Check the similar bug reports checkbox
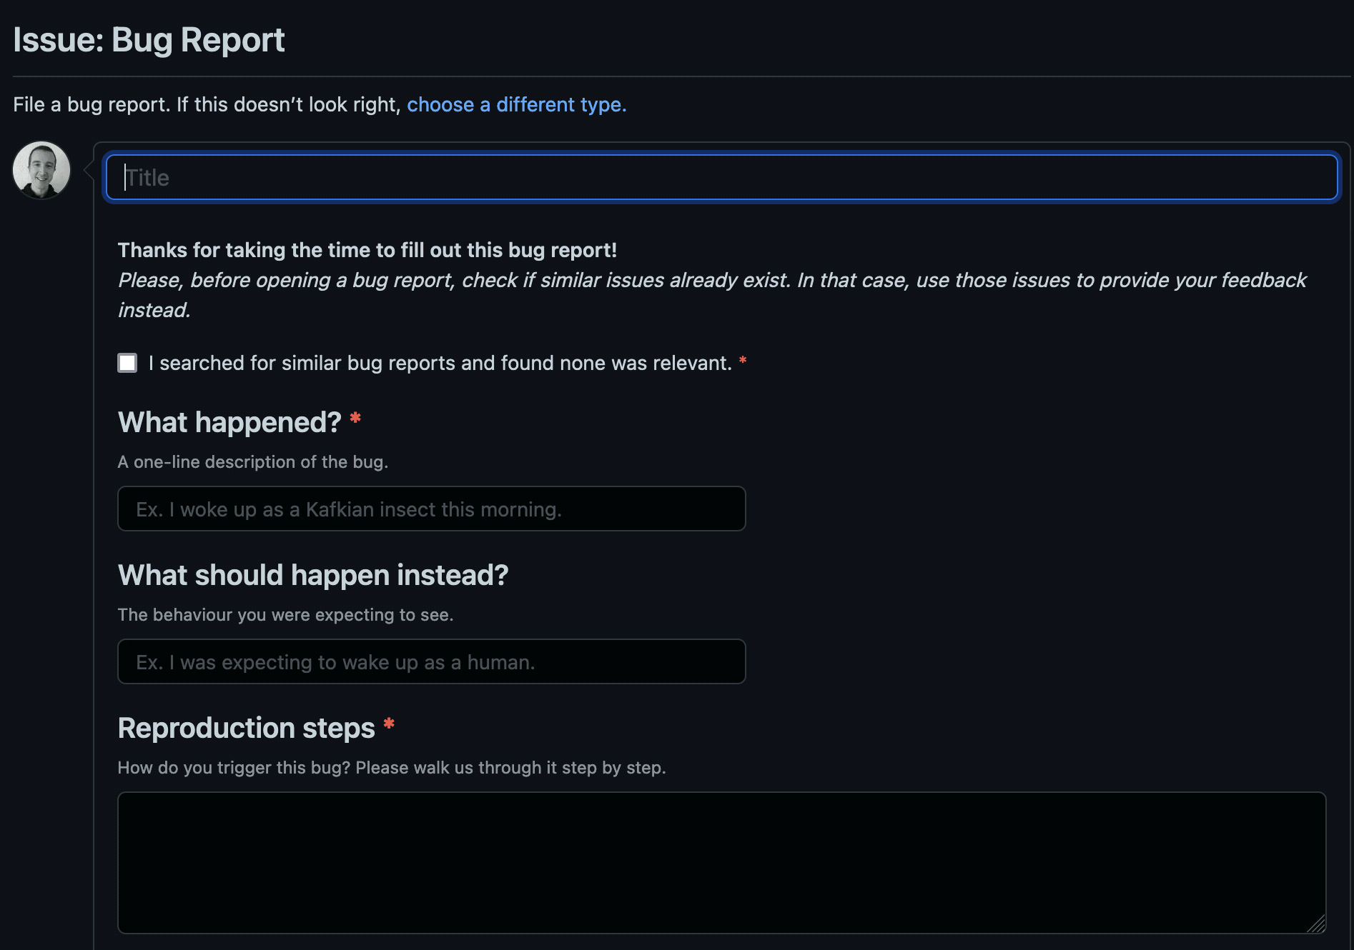Viewport: 1354px width, 950px height. 127,363
